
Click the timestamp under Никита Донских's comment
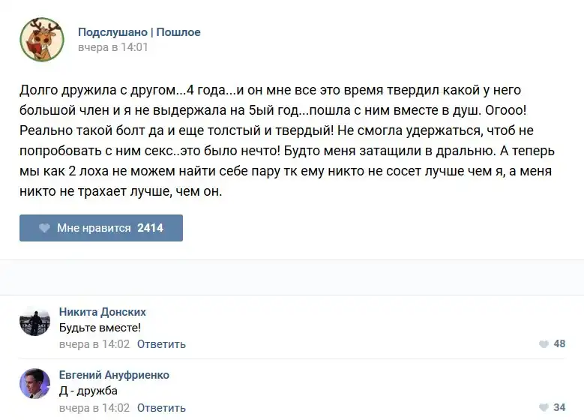pyautogui.click(x=94, y=344)
